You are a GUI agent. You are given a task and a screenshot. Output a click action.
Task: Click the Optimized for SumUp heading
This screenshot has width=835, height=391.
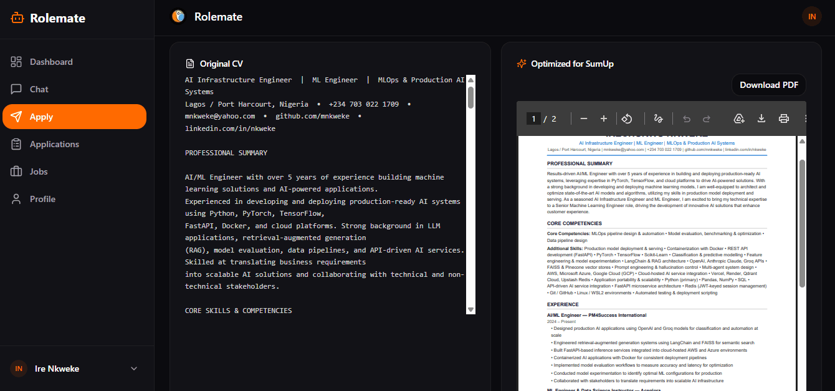[x=573, y=64]
